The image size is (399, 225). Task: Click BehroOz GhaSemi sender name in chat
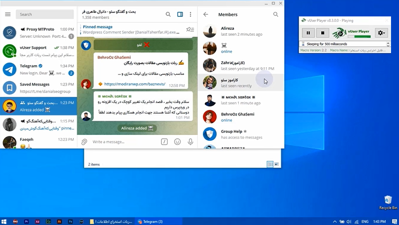[114, 57]
